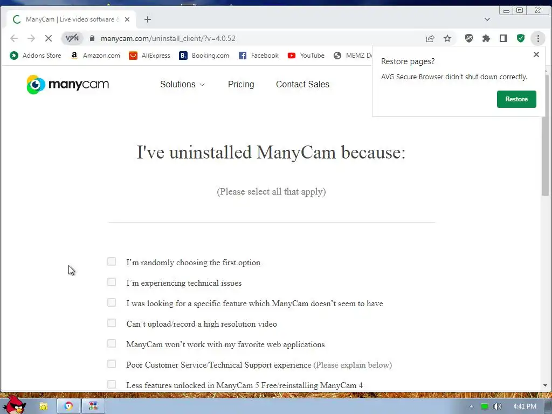Share this page icon
The width and height of the screenshot is (552, 414).
click(430, 38)
